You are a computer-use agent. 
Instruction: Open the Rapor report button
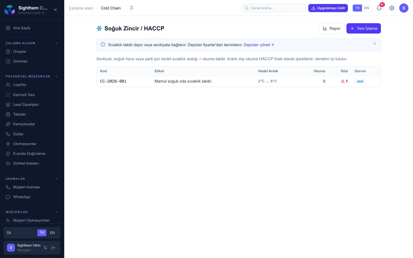[331, 28]
